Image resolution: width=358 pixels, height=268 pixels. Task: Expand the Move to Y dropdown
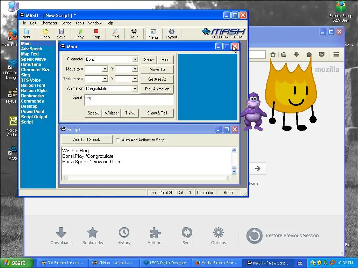[x=135, y=69]
